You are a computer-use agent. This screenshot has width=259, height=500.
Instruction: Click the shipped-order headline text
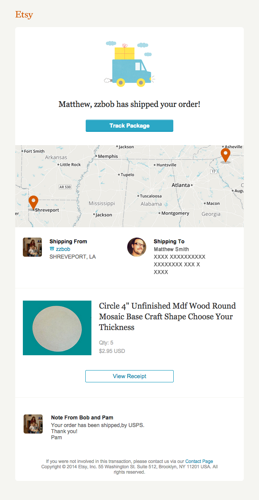pyautogui.click(x=129, y=104)
